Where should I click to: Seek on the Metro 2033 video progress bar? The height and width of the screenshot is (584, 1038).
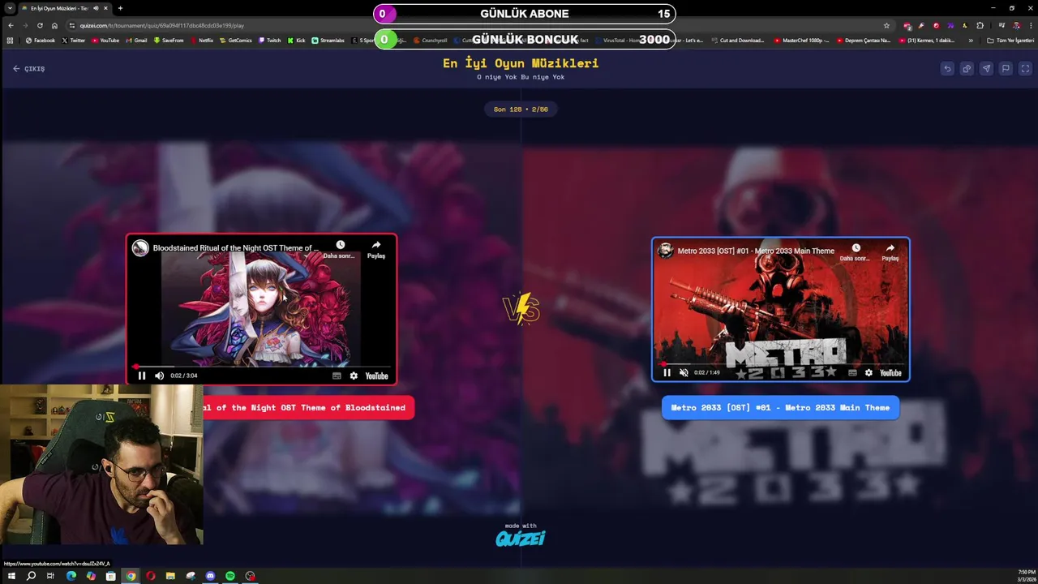coord(781,364)
